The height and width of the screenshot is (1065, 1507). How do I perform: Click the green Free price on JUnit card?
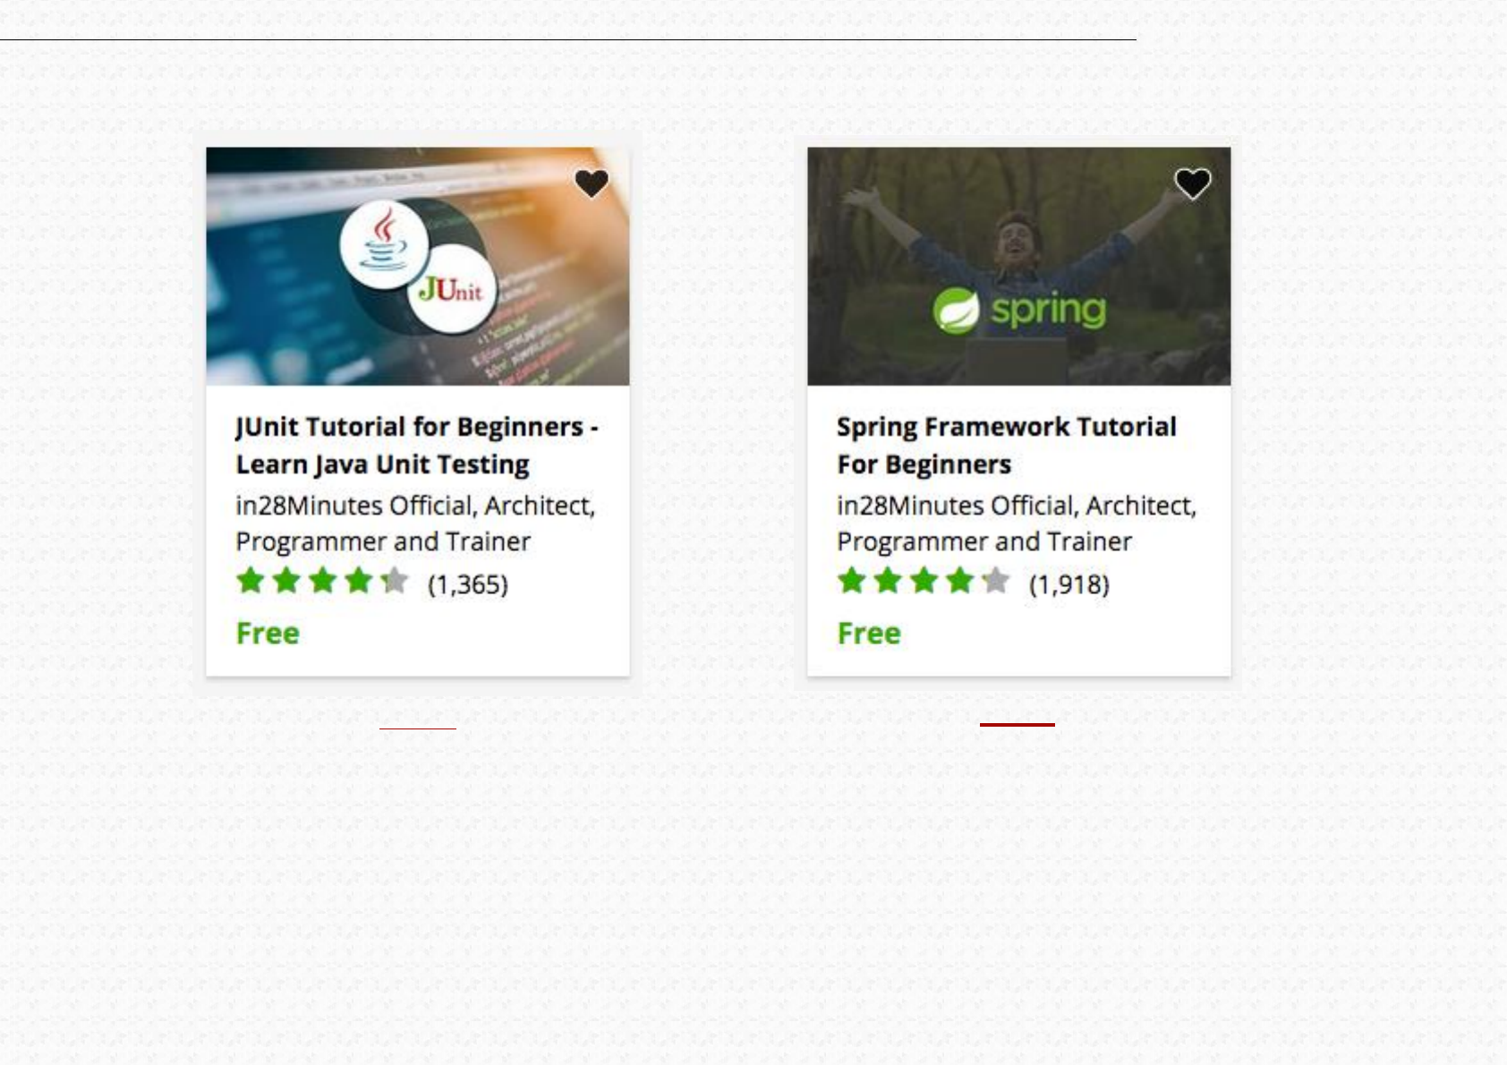click(x=268, y=634)
